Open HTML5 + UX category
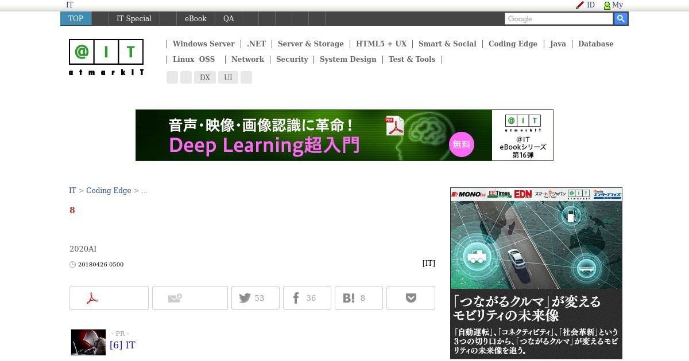Screen dimensions: 689x361 pos(381,44)
